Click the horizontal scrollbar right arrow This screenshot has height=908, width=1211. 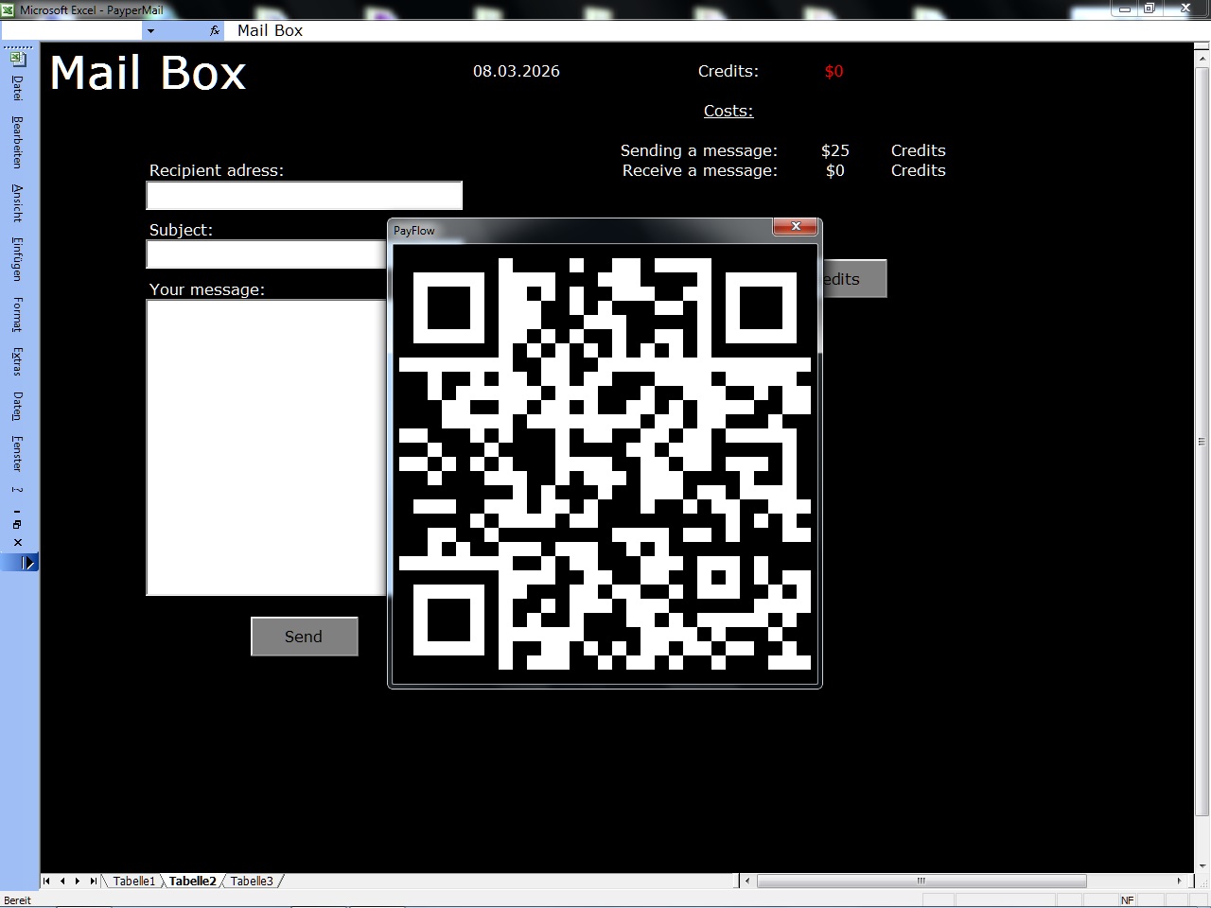point(1179,881)
